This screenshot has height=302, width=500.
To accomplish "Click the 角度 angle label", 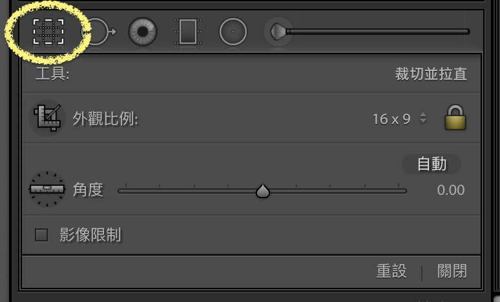I will click(x=88, y=190).
